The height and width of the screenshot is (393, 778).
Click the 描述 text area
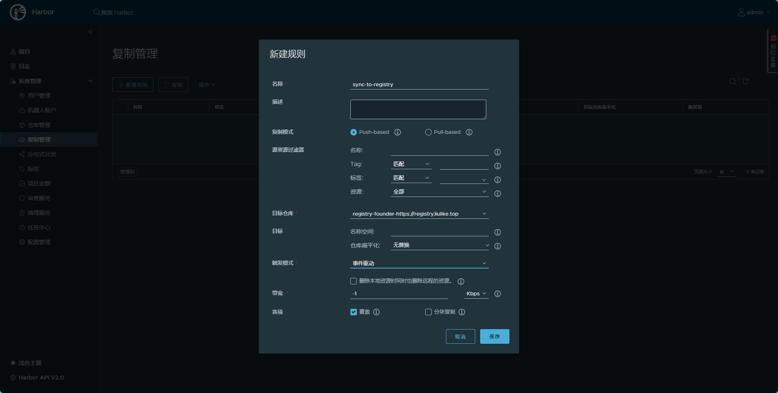coord(418,109)
